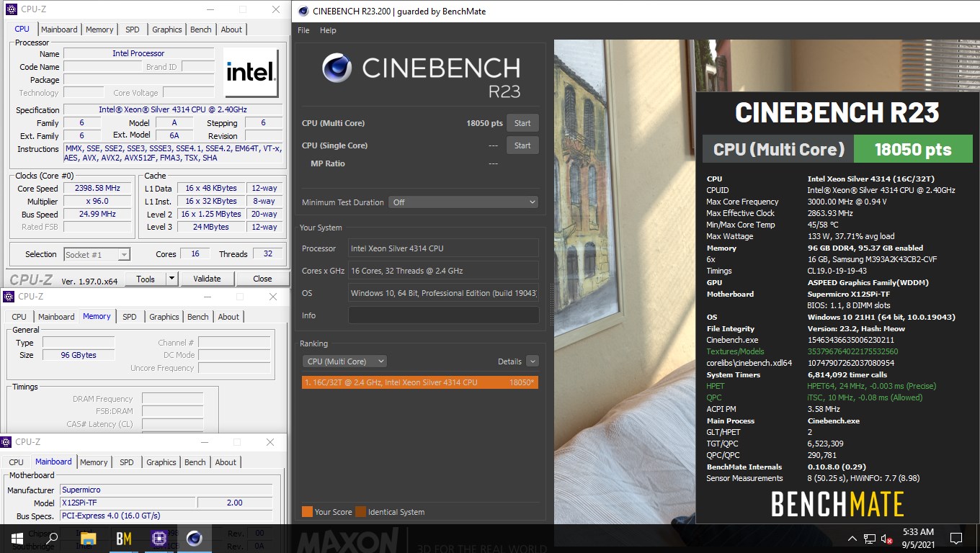Viewport: 980px width, 553px height.
Task: Open the Tools dropdown arrow in CPU-Z
Action: (171, 279)
